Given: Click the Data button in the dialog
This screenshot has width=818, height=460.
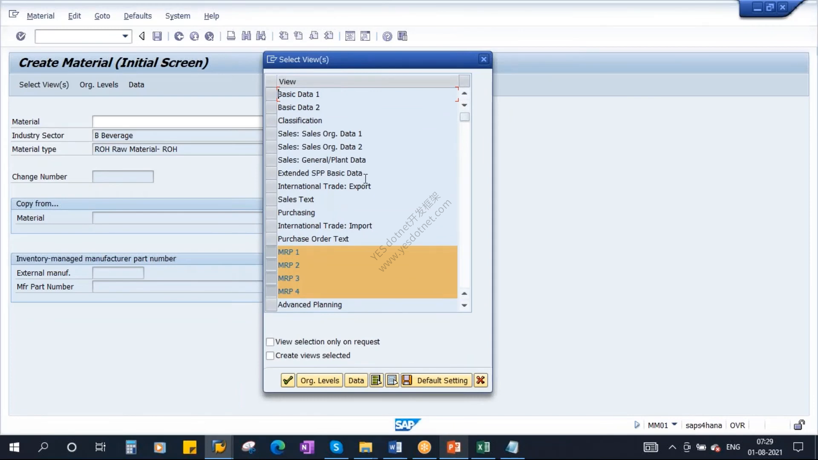Looking at the screenshot, I should pos(356,380).
